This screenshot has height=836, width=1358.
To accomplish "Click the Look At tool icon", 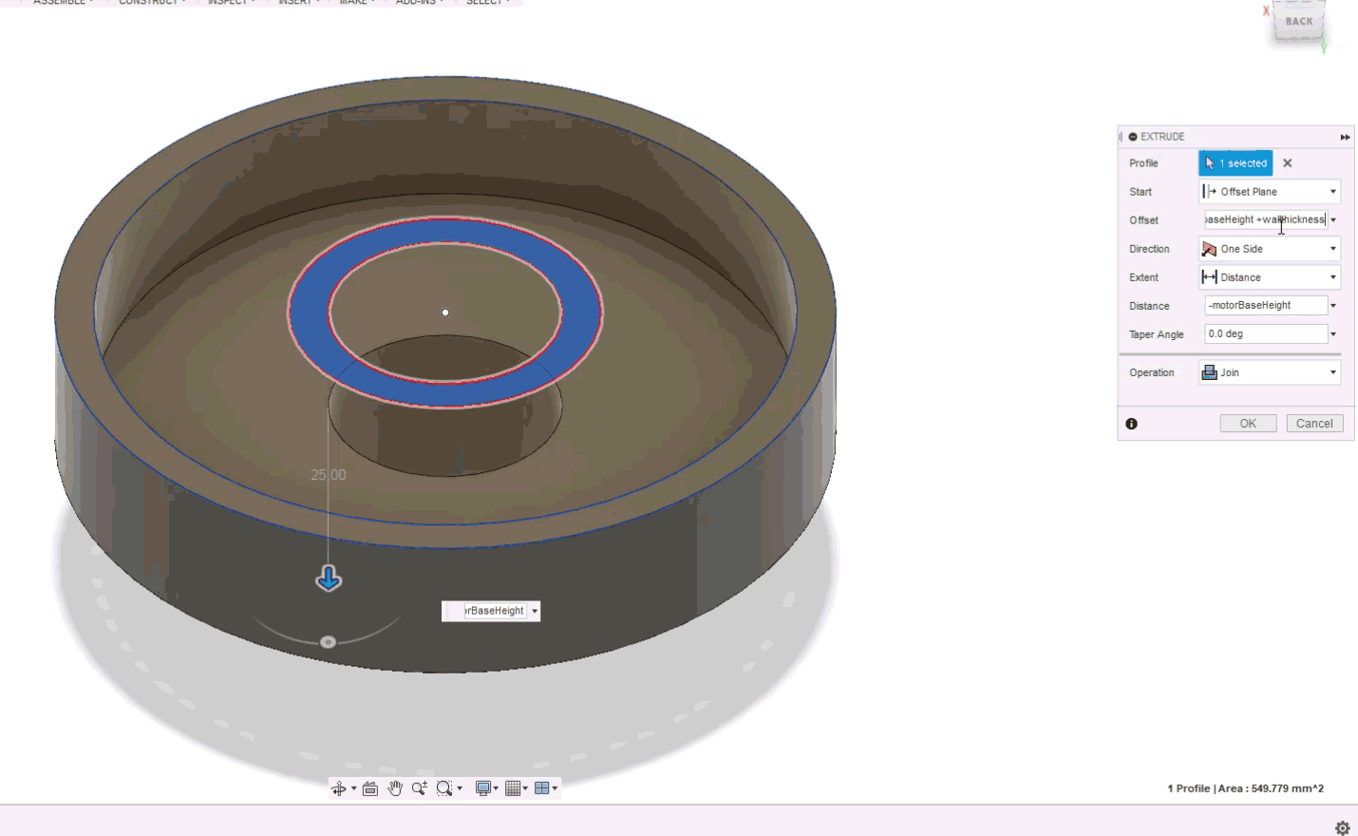I will [x=370, y=788].
